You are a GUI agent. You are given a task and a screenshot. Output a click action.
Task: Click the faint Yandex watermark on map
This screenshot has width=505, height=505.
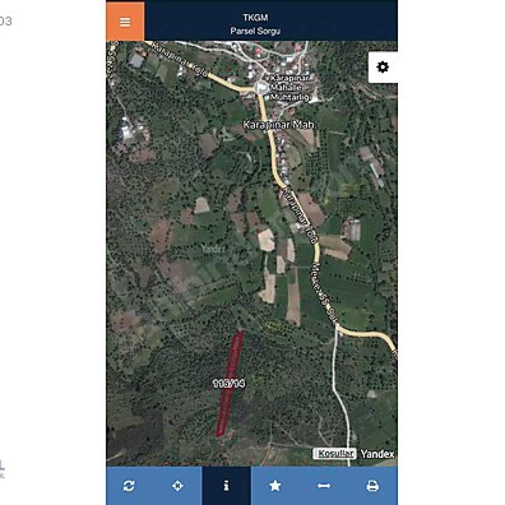pos(213,248)
